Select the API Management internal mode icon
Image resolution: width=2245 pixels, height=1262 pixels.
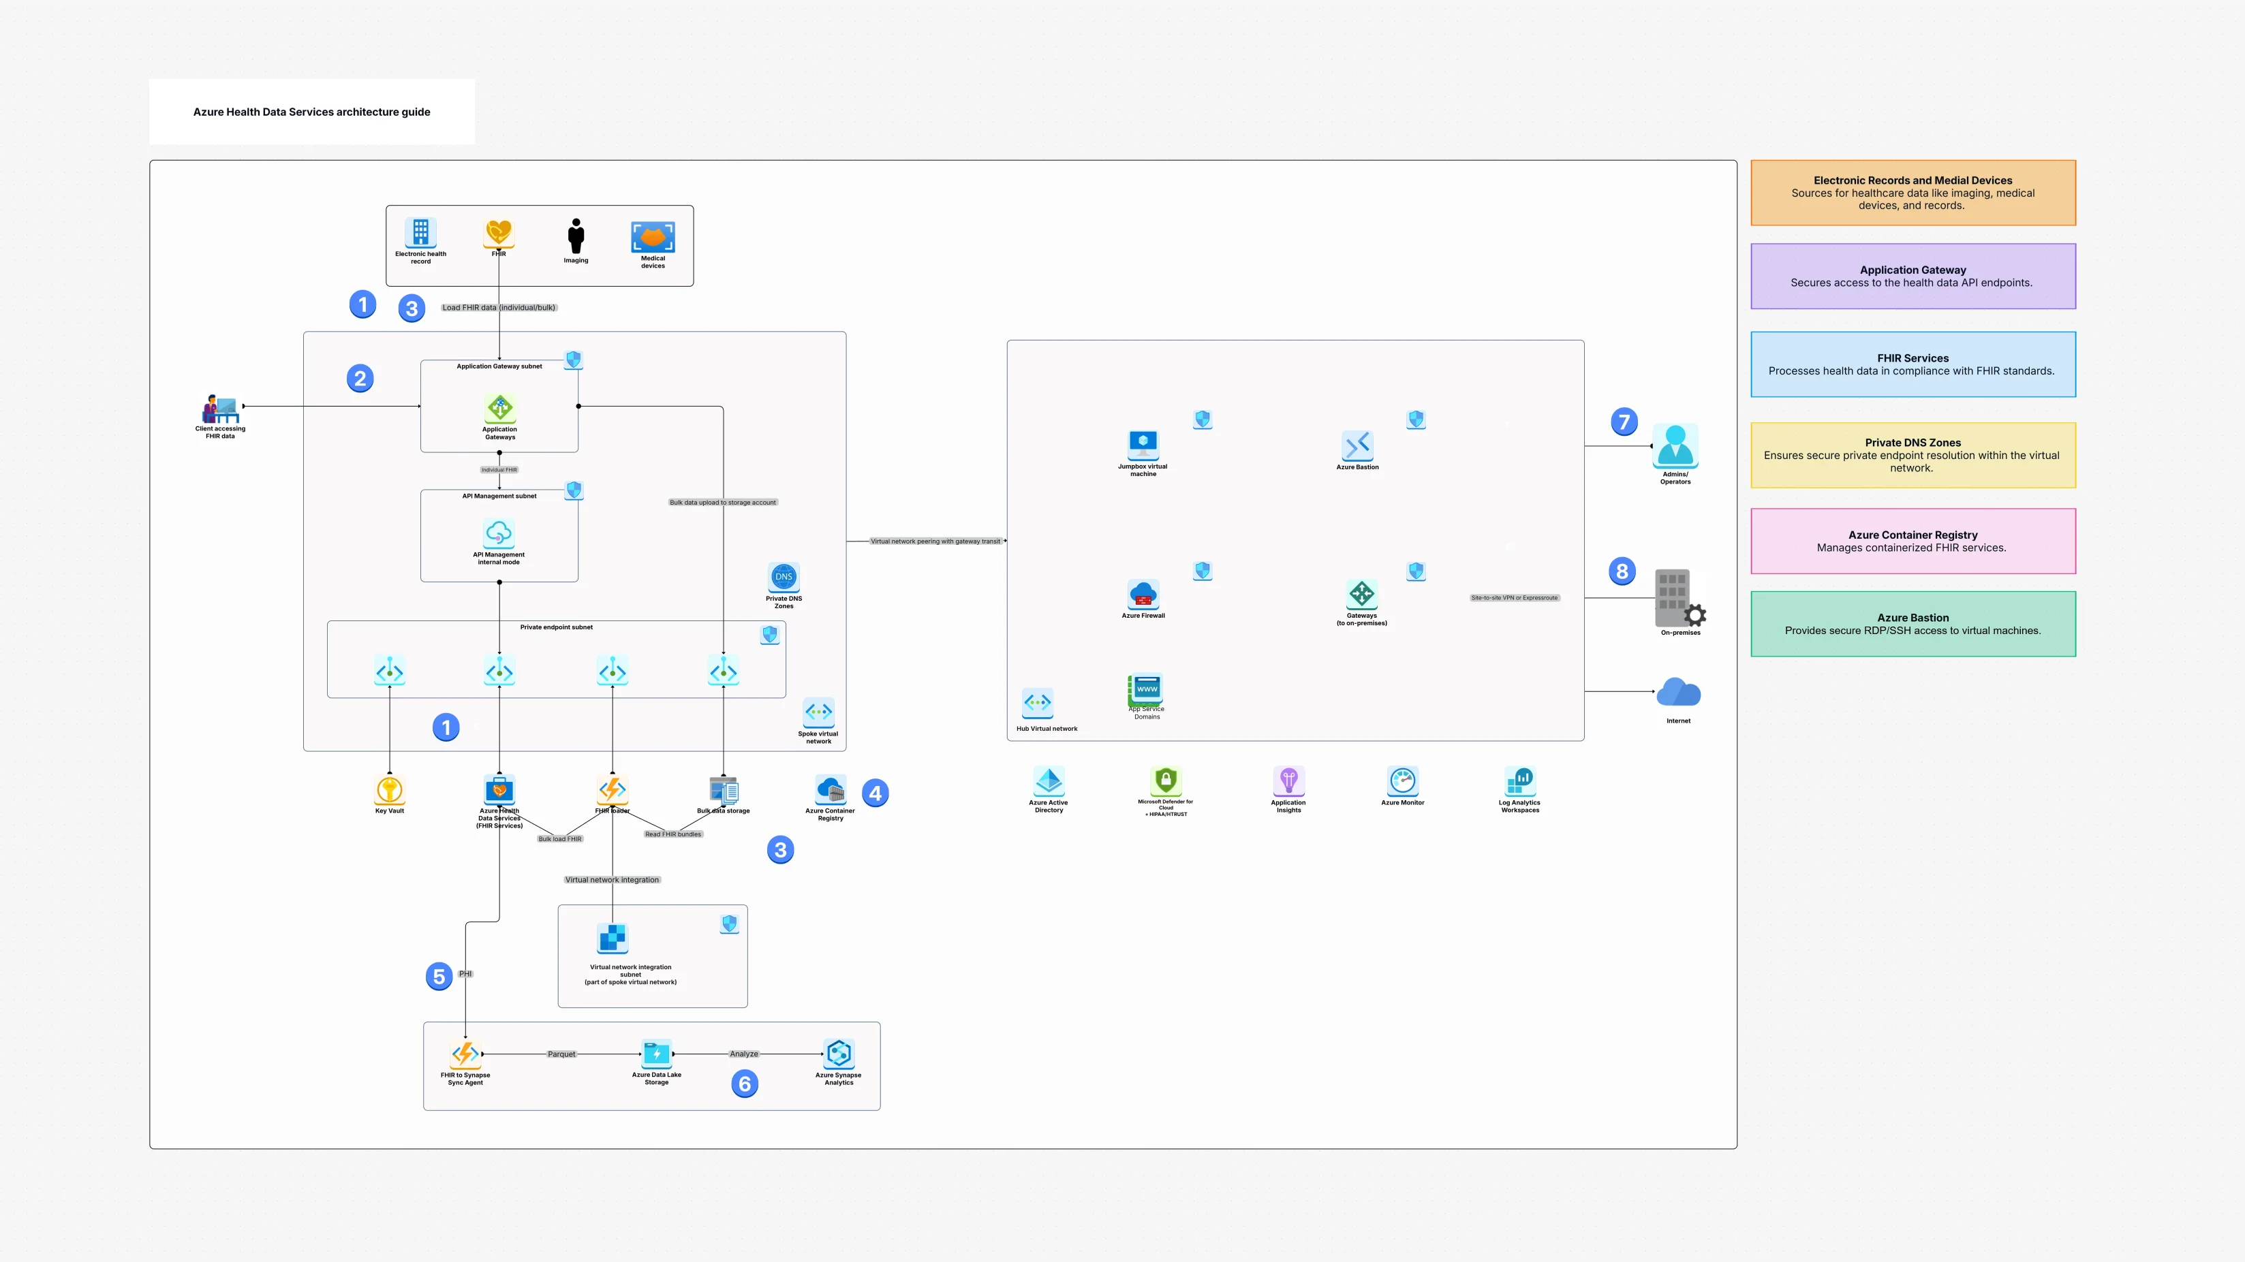click(x=499, y=533)
